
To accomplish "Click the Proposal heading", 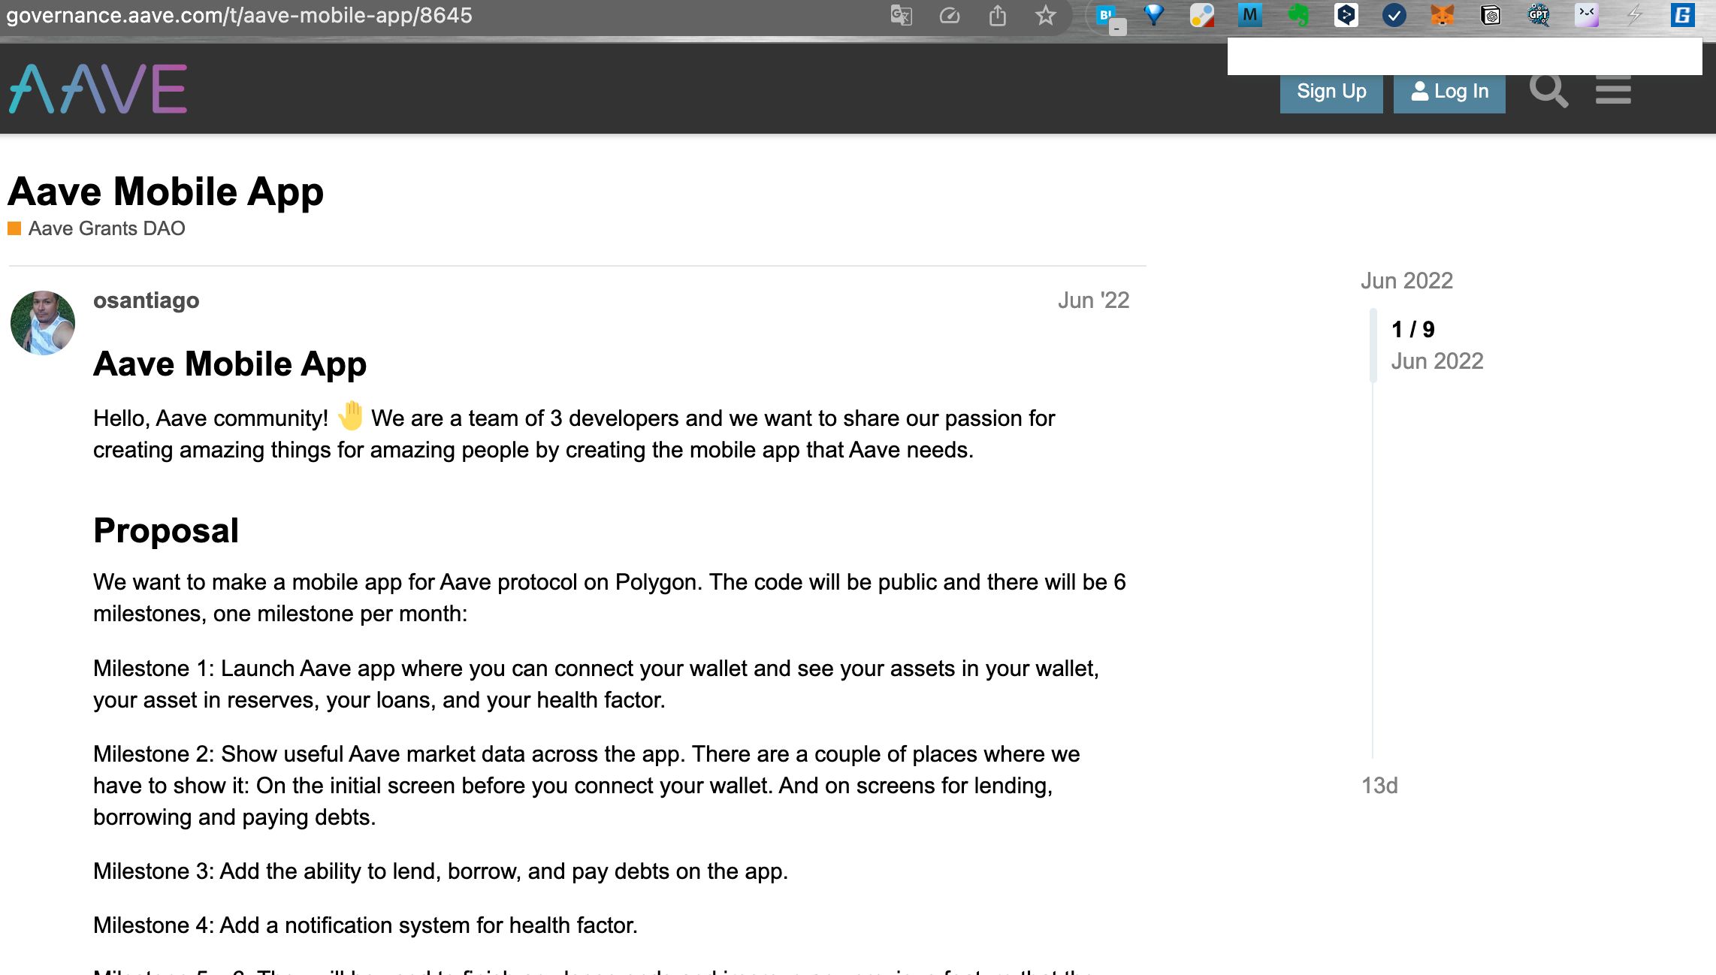I will point(166,531).
